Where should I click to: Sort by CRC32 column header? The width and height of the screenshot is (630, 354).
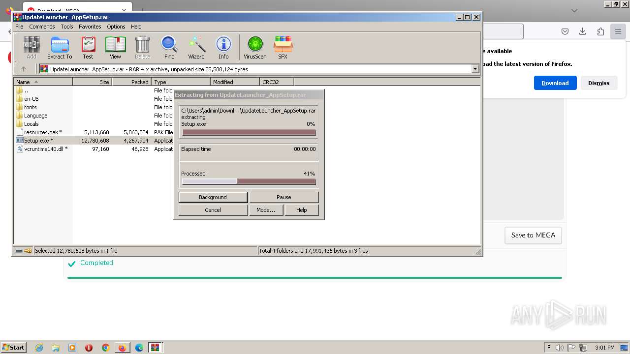pyautogui.click(x=277, y=82)
